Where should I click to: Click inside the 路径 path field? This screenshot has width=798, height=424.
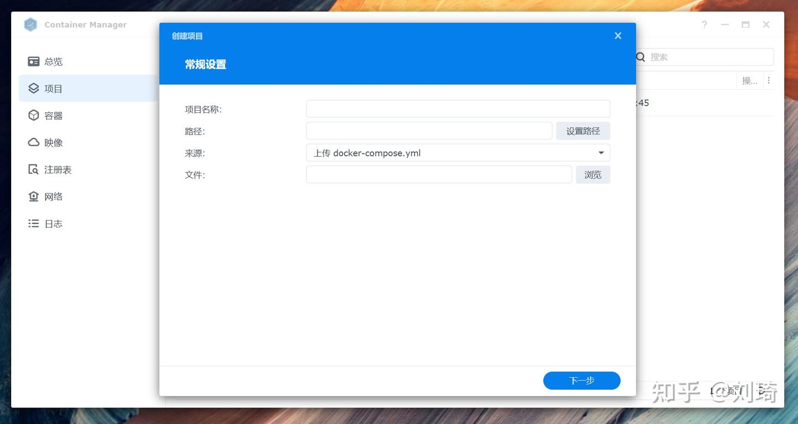[428, 131]
